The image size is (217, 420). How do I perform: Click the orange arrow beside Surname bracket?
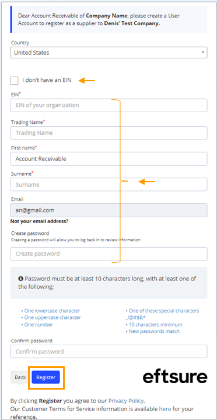[147, 182]
